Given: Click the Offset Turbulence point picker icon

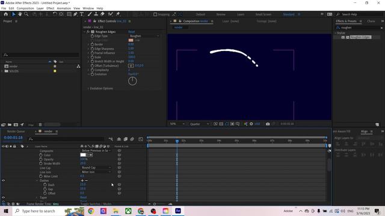Looking at the screenshot, I should pos(131,65).
